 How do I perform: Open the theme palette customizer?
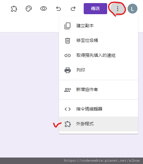click(x=29, y=9)
